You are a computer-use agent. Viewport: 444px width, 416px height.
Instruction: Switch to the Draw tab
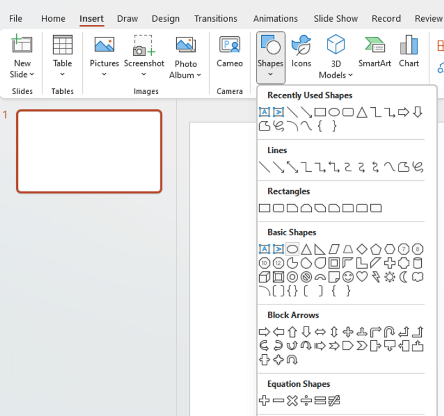[x=127, y=18]
